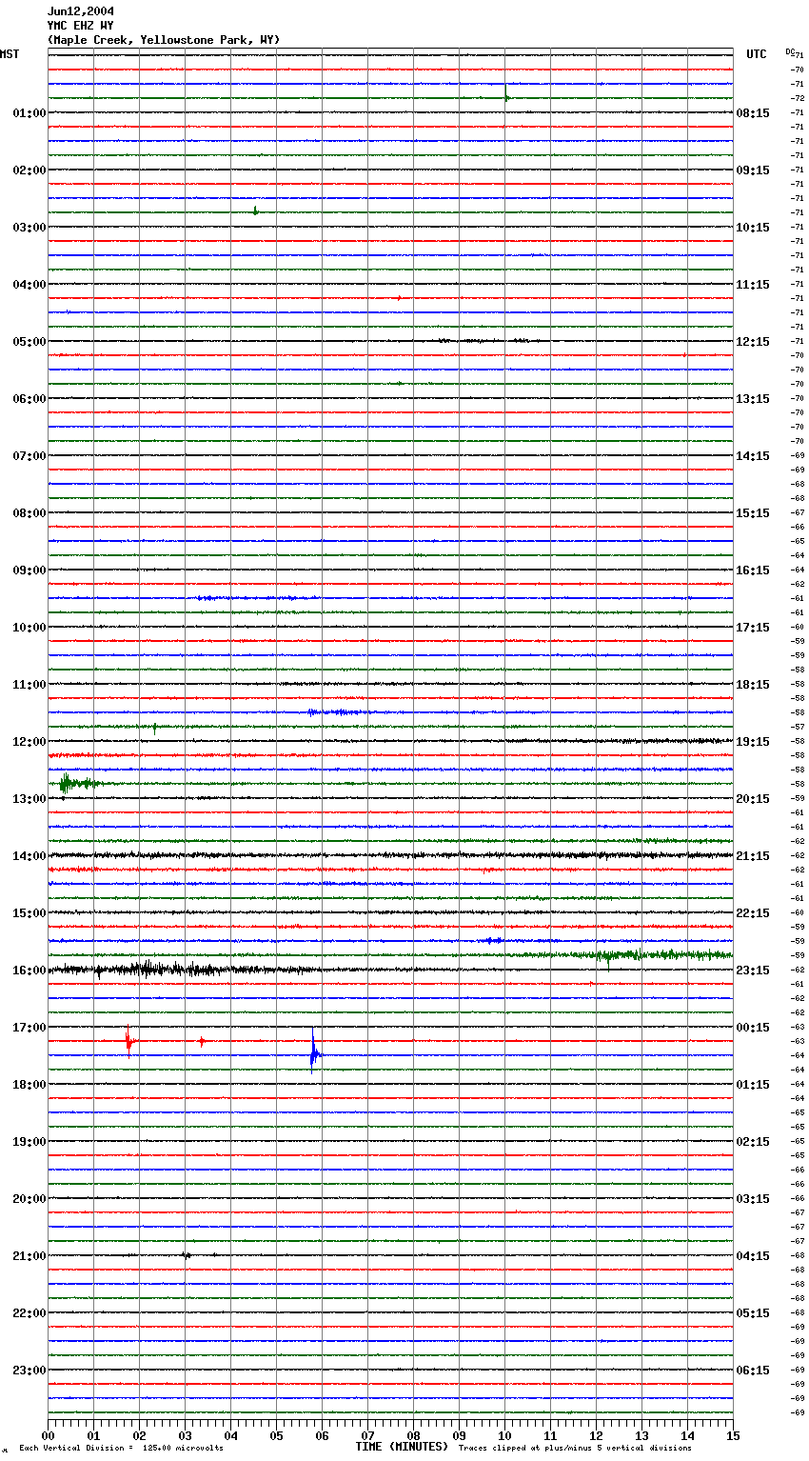This screenshot has width=809, height=1461.
Task: Click the small black event on the 21:00 trace
Action: (187, 1255)
